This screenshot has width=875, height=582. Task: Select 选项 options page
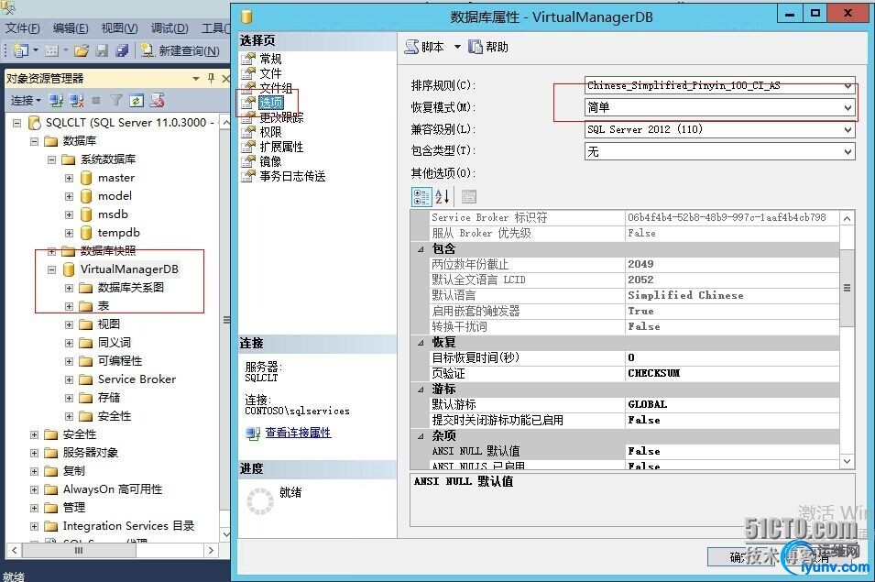coord(270,103)
